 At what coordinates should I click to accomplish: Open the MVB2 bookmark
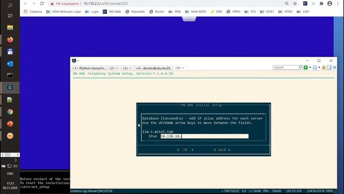(x=285, y=12)
